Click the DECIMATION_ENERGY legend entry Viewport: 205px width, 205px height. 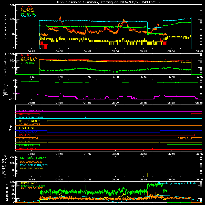(x=33, y=158)
